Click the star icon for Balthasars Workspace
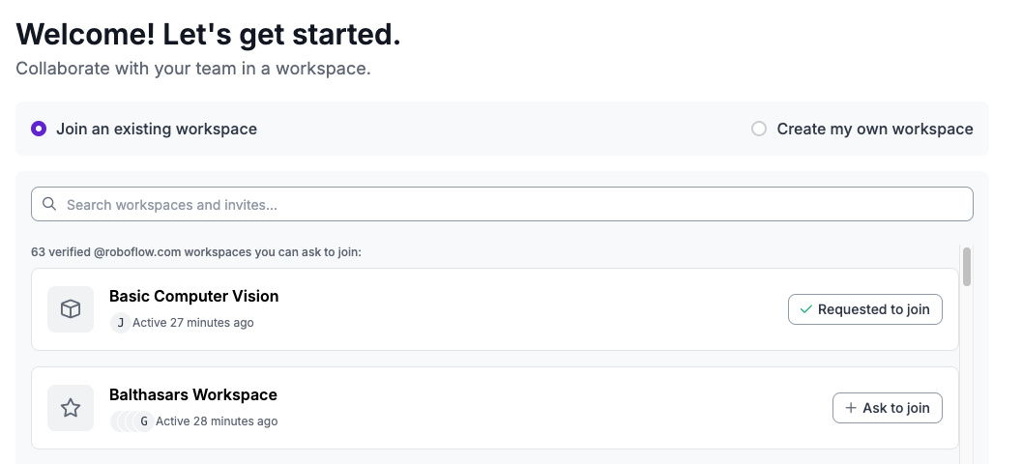The width and height of the screenshot is (1022, 464). (71, 408)
